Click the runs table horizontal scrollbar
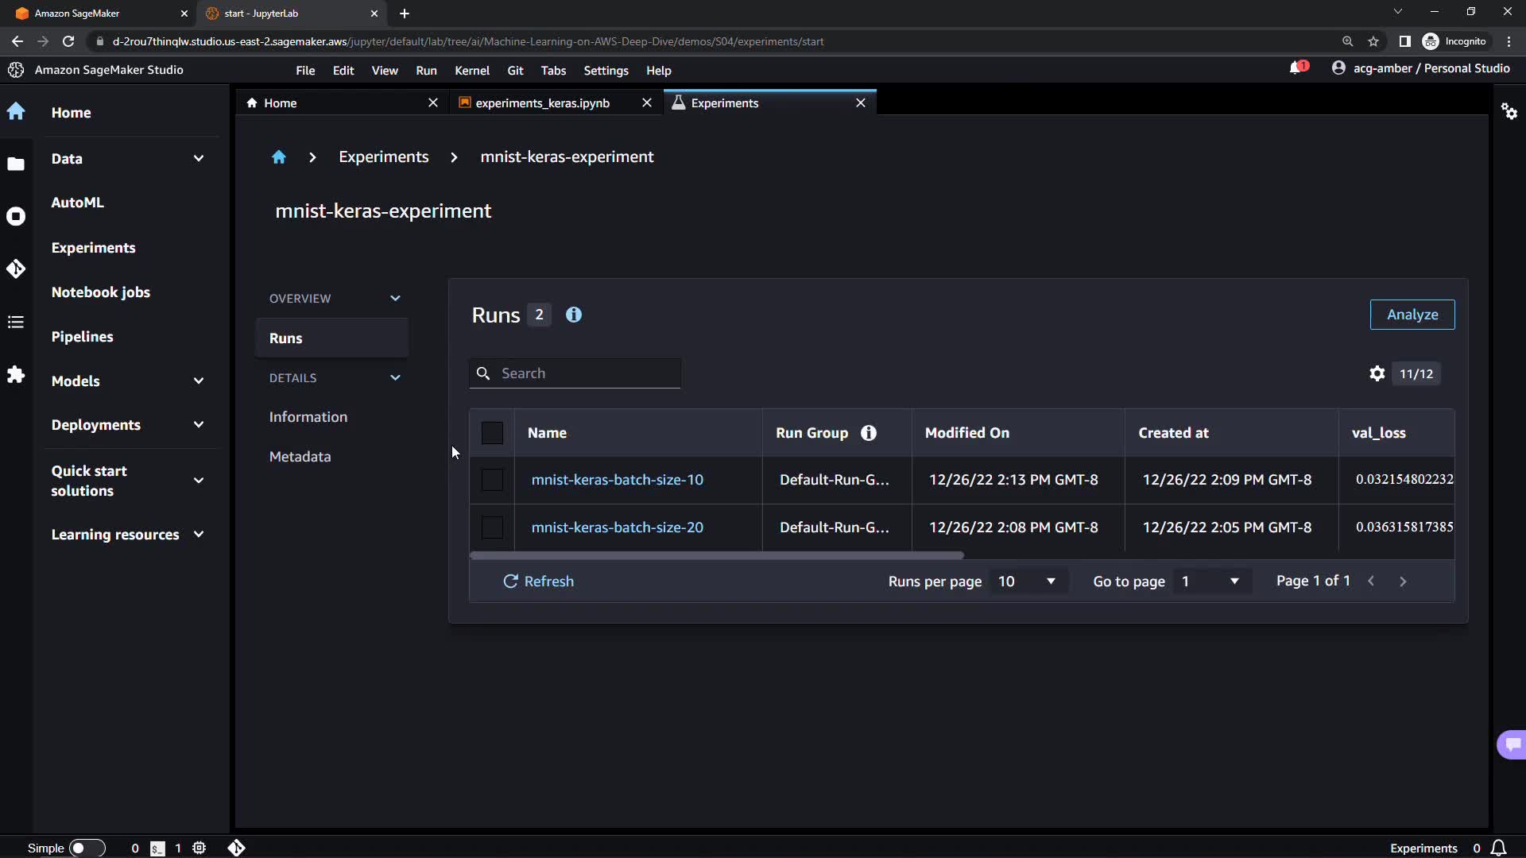1526x858 pixels. click(715, 555)
